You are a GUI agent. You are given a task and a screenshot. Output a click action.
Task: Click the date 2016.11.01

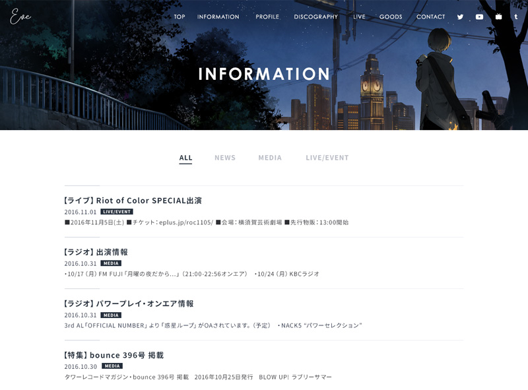pyautogui.click(x=80, y=212)
